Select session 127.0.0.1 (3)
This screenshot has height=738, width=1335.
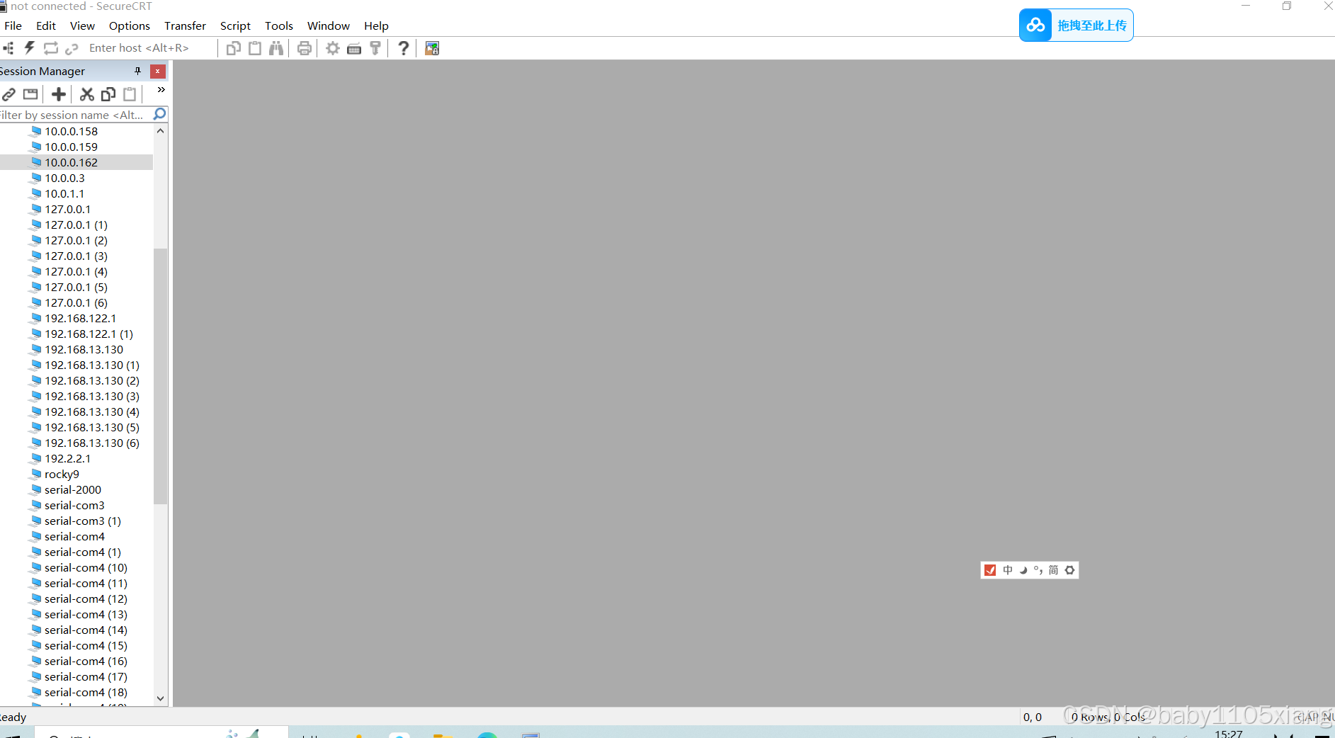[x=76, y=256]
